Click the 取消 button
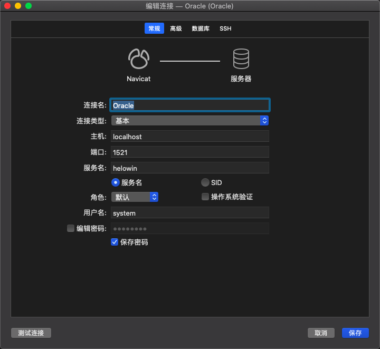Image resolution: width=380 pixels, height=349 pixels. point(321,333)
